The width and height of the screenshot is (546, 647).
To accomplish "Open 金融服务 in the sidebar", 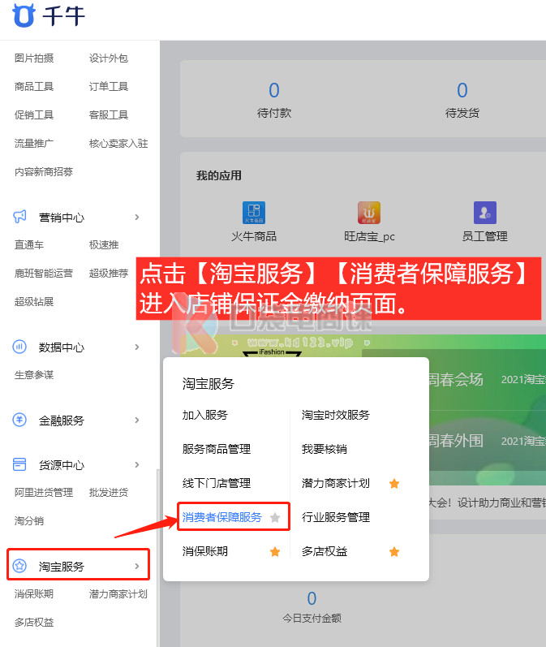I will (x=62, y=421).
